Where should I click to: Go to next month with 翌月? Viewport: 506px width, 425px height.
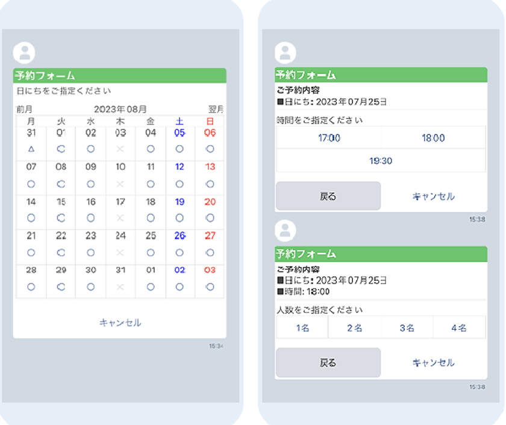(216, 109)
